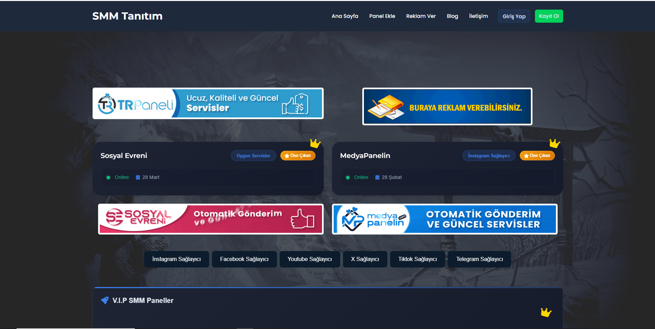Open the Blog menu item

pyautogui.click(x=452, y=16)
